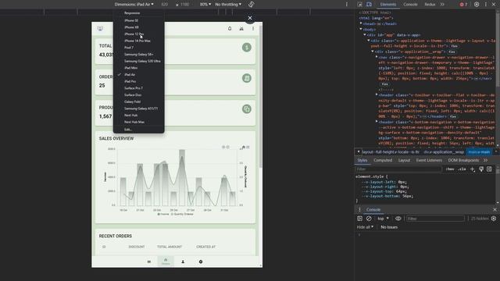This screenshot has height=281, width=500.
Task: Show more styles pane tabs chevron
Action: tap(485, 160)
